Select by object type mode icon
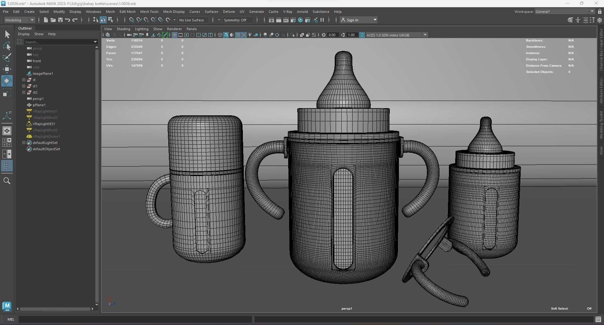The height and width of the screenshot is (325, 604). pos(103,20)
